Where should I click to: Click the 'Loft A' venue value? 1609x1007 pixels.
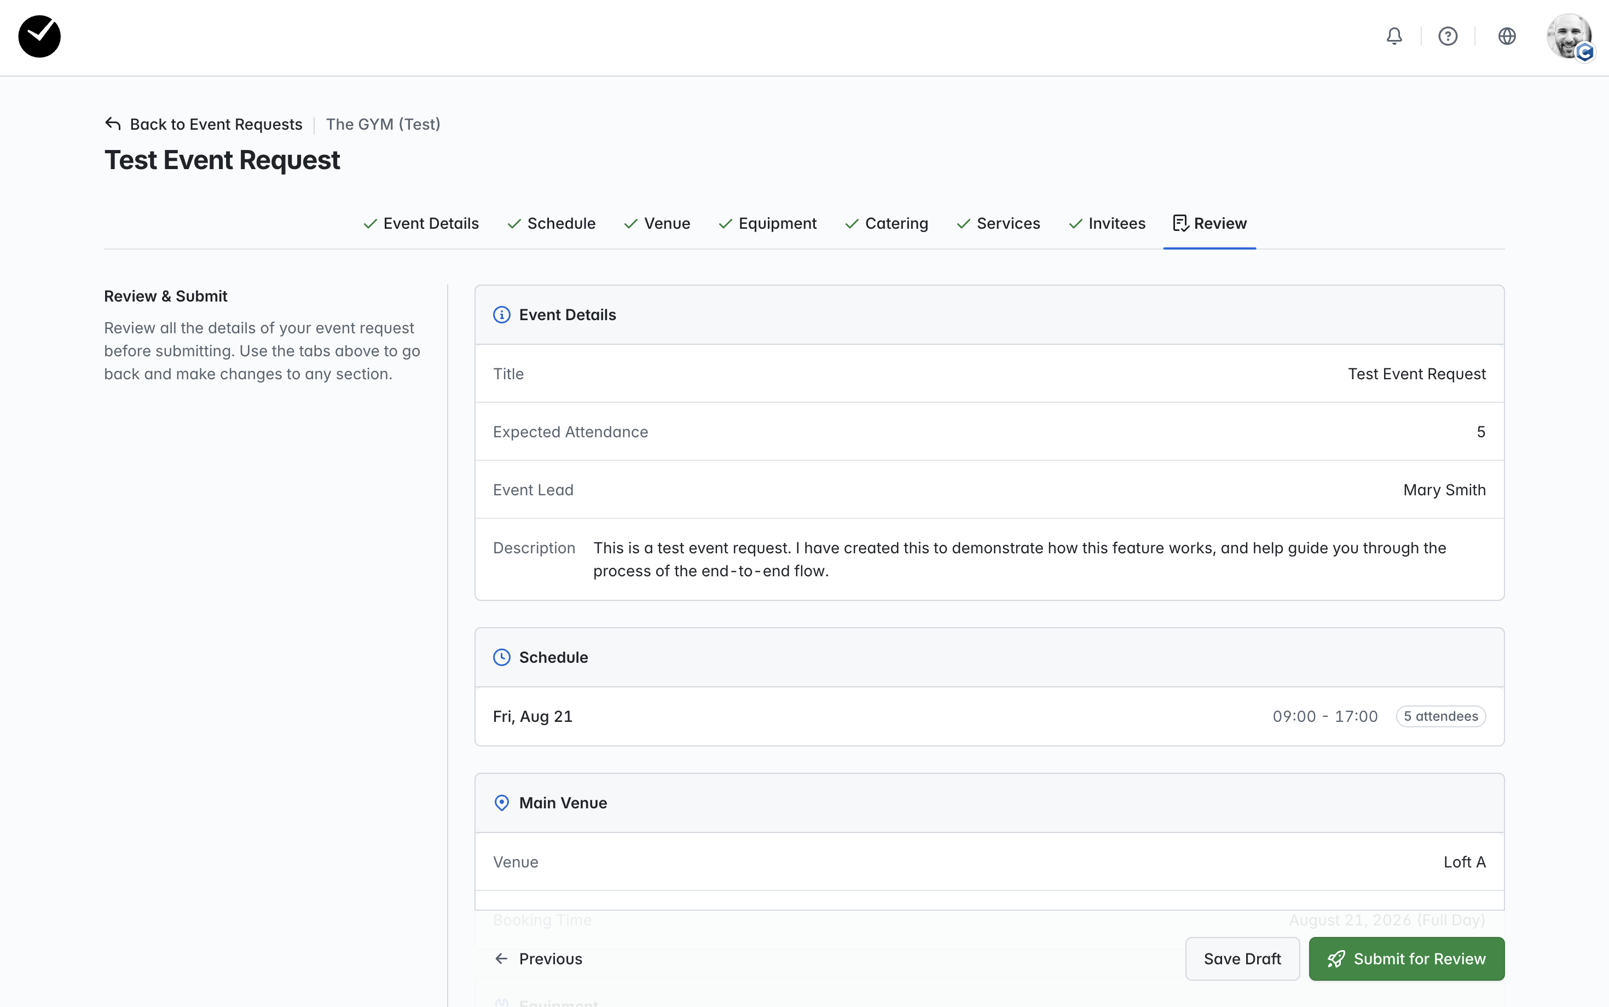(x=1465, y=862)
